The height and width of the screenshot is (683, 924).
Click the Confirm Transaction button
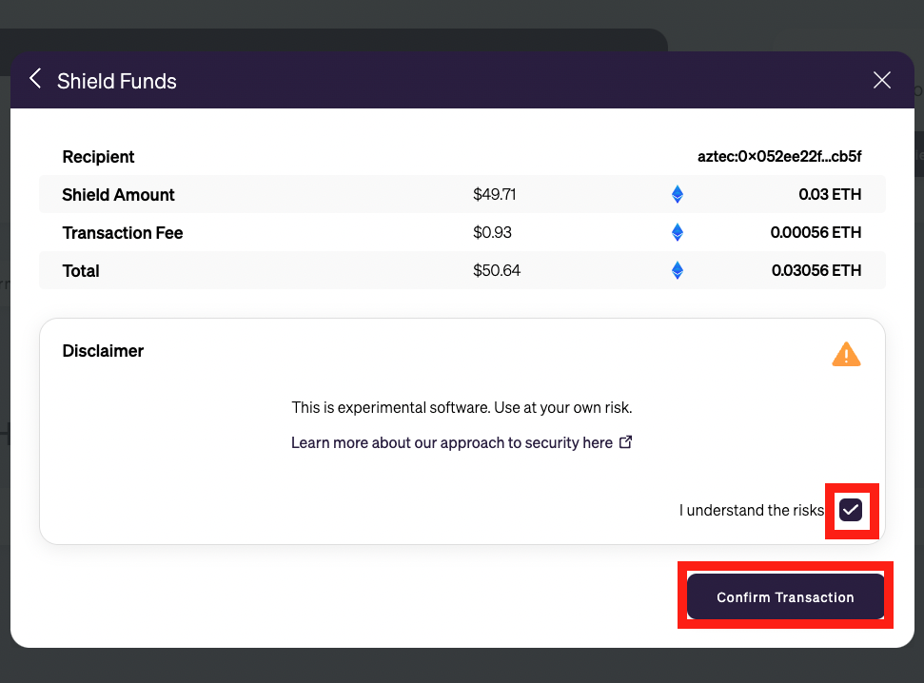pyautogui.click(x=785, y=596)
